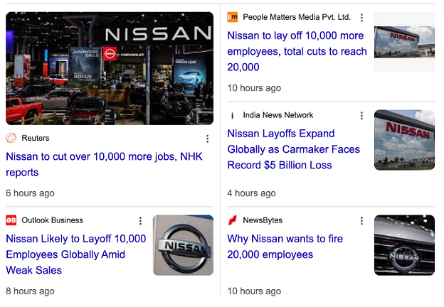Open the Reuters three-dot options menu
This screenshot has width=444, height=307.
tap(208, 139)
